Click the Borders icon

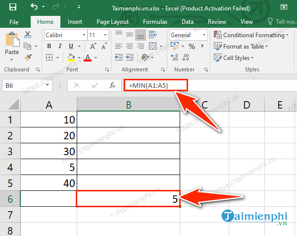[x=49, y=58]
